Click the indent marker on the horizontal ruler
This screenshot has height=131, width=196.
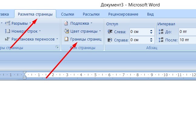(25, 75)
